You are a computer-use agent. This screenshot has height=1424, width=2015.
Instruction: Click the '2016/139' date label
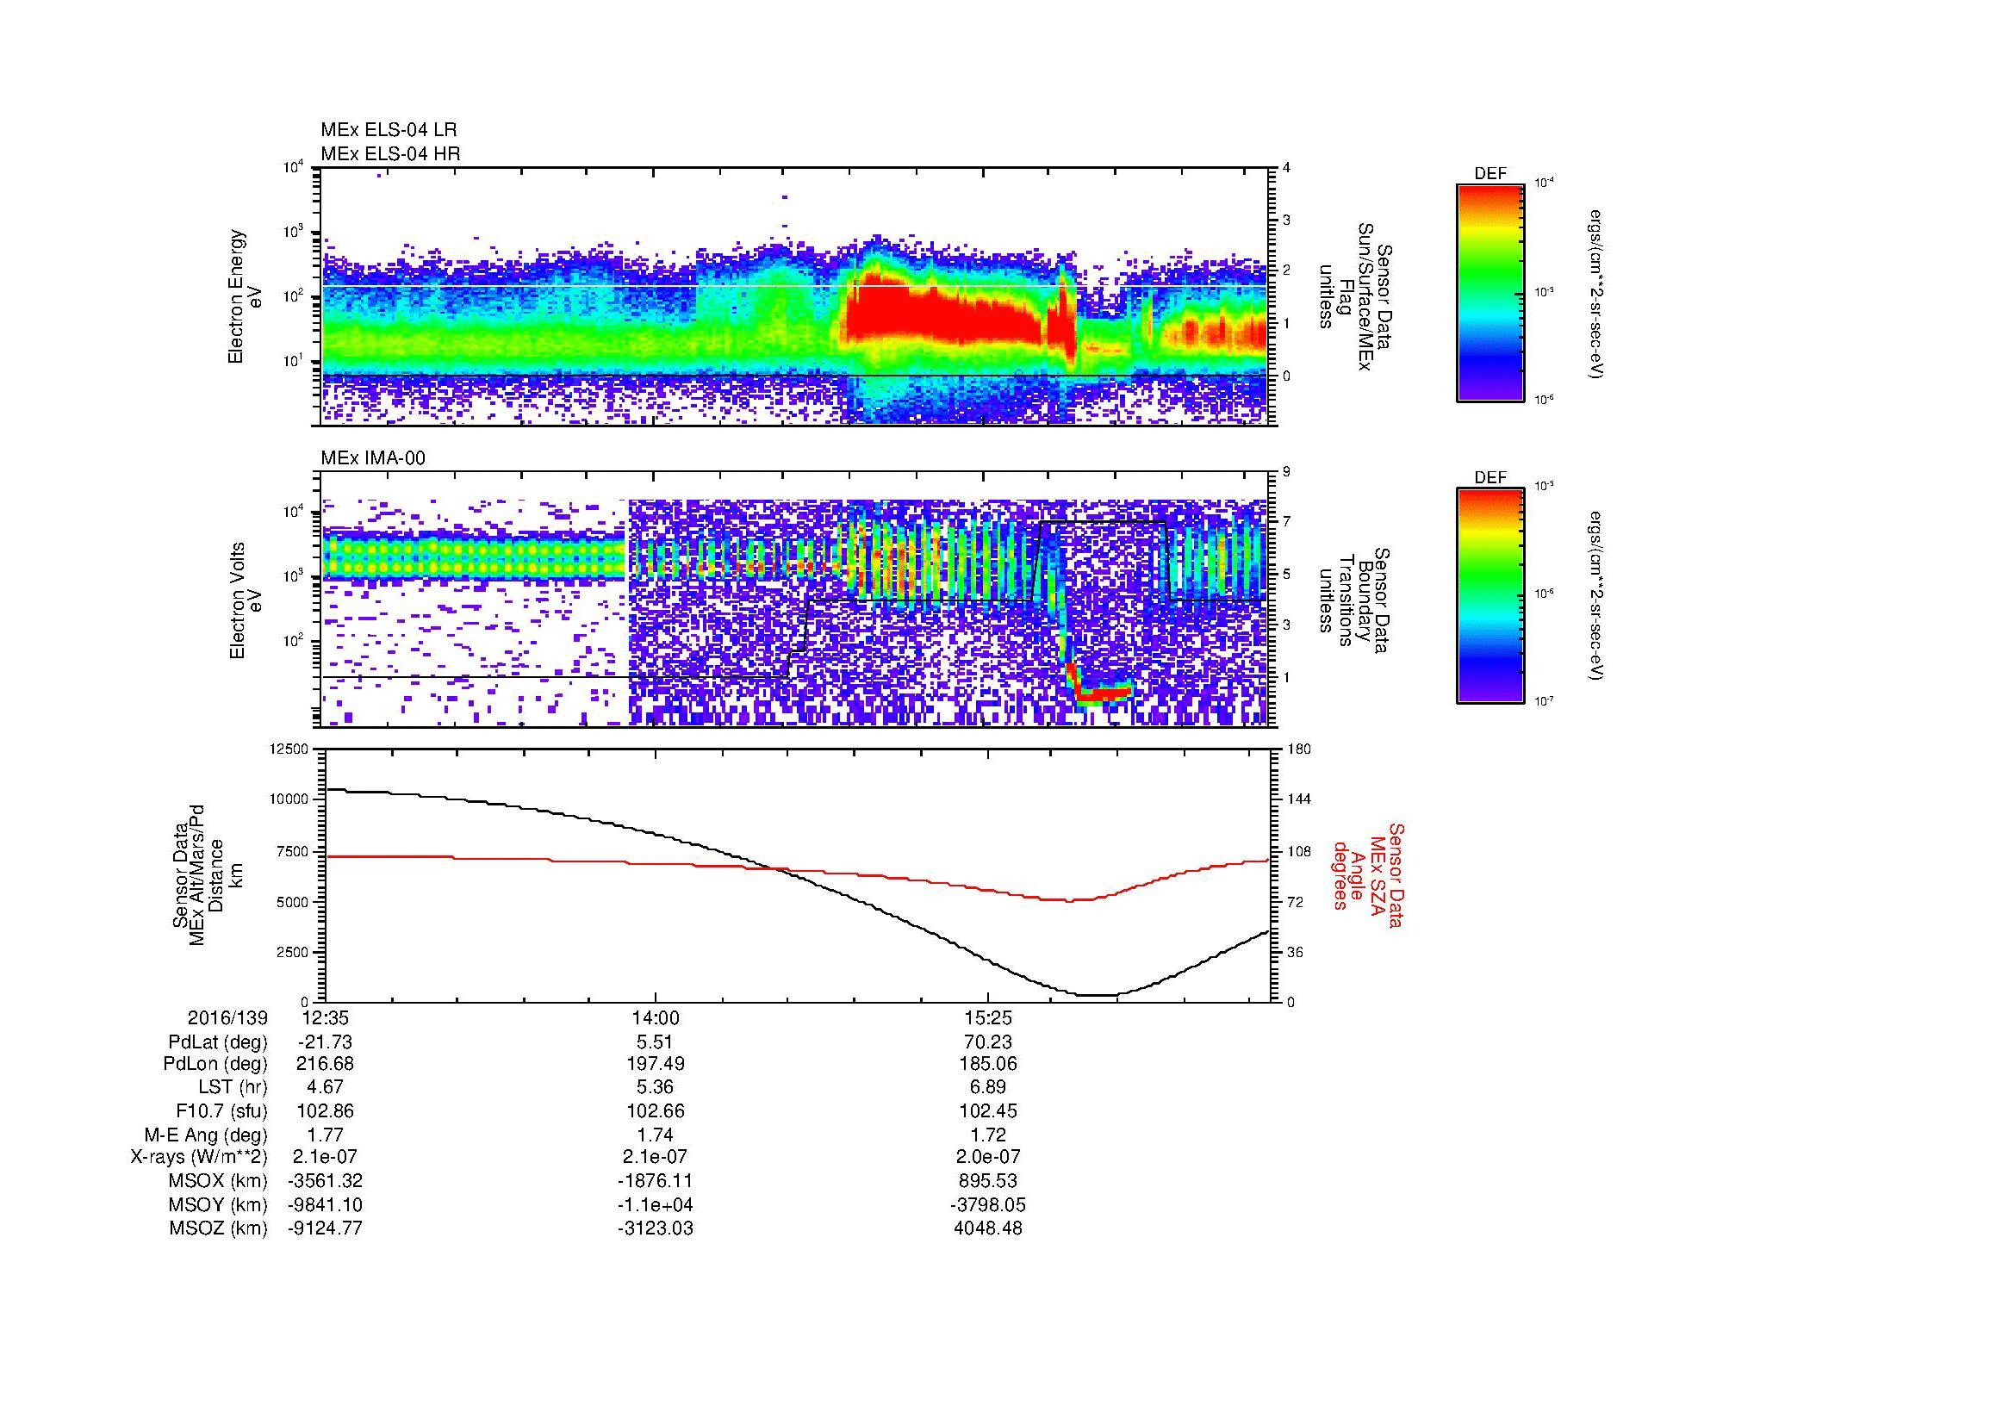(x=227, y=1018)
